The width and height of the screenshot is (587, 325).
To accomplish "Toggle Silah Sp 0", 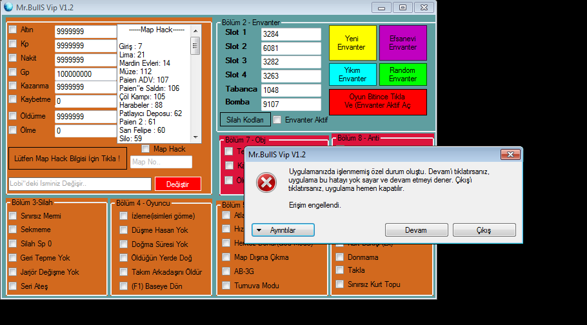I will (13, 244).
